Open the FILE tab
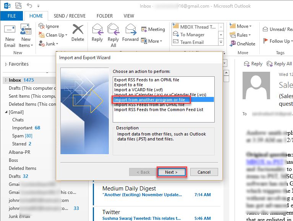The width and height of the screenshot is (293, 221). pos(11,16)
